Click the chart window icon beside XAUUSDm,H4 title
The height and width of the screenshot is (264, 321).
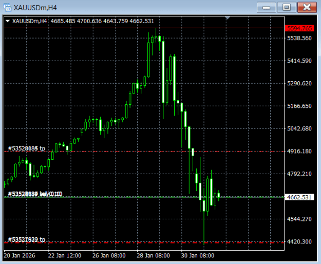[x=7, y=8]
